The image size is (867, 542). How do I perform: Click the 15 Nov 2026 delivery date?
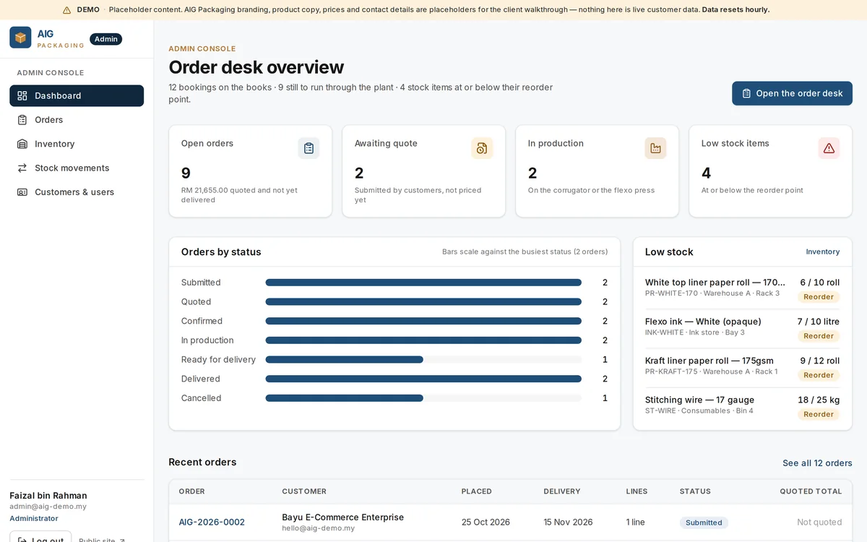click(x=568, y=522)
